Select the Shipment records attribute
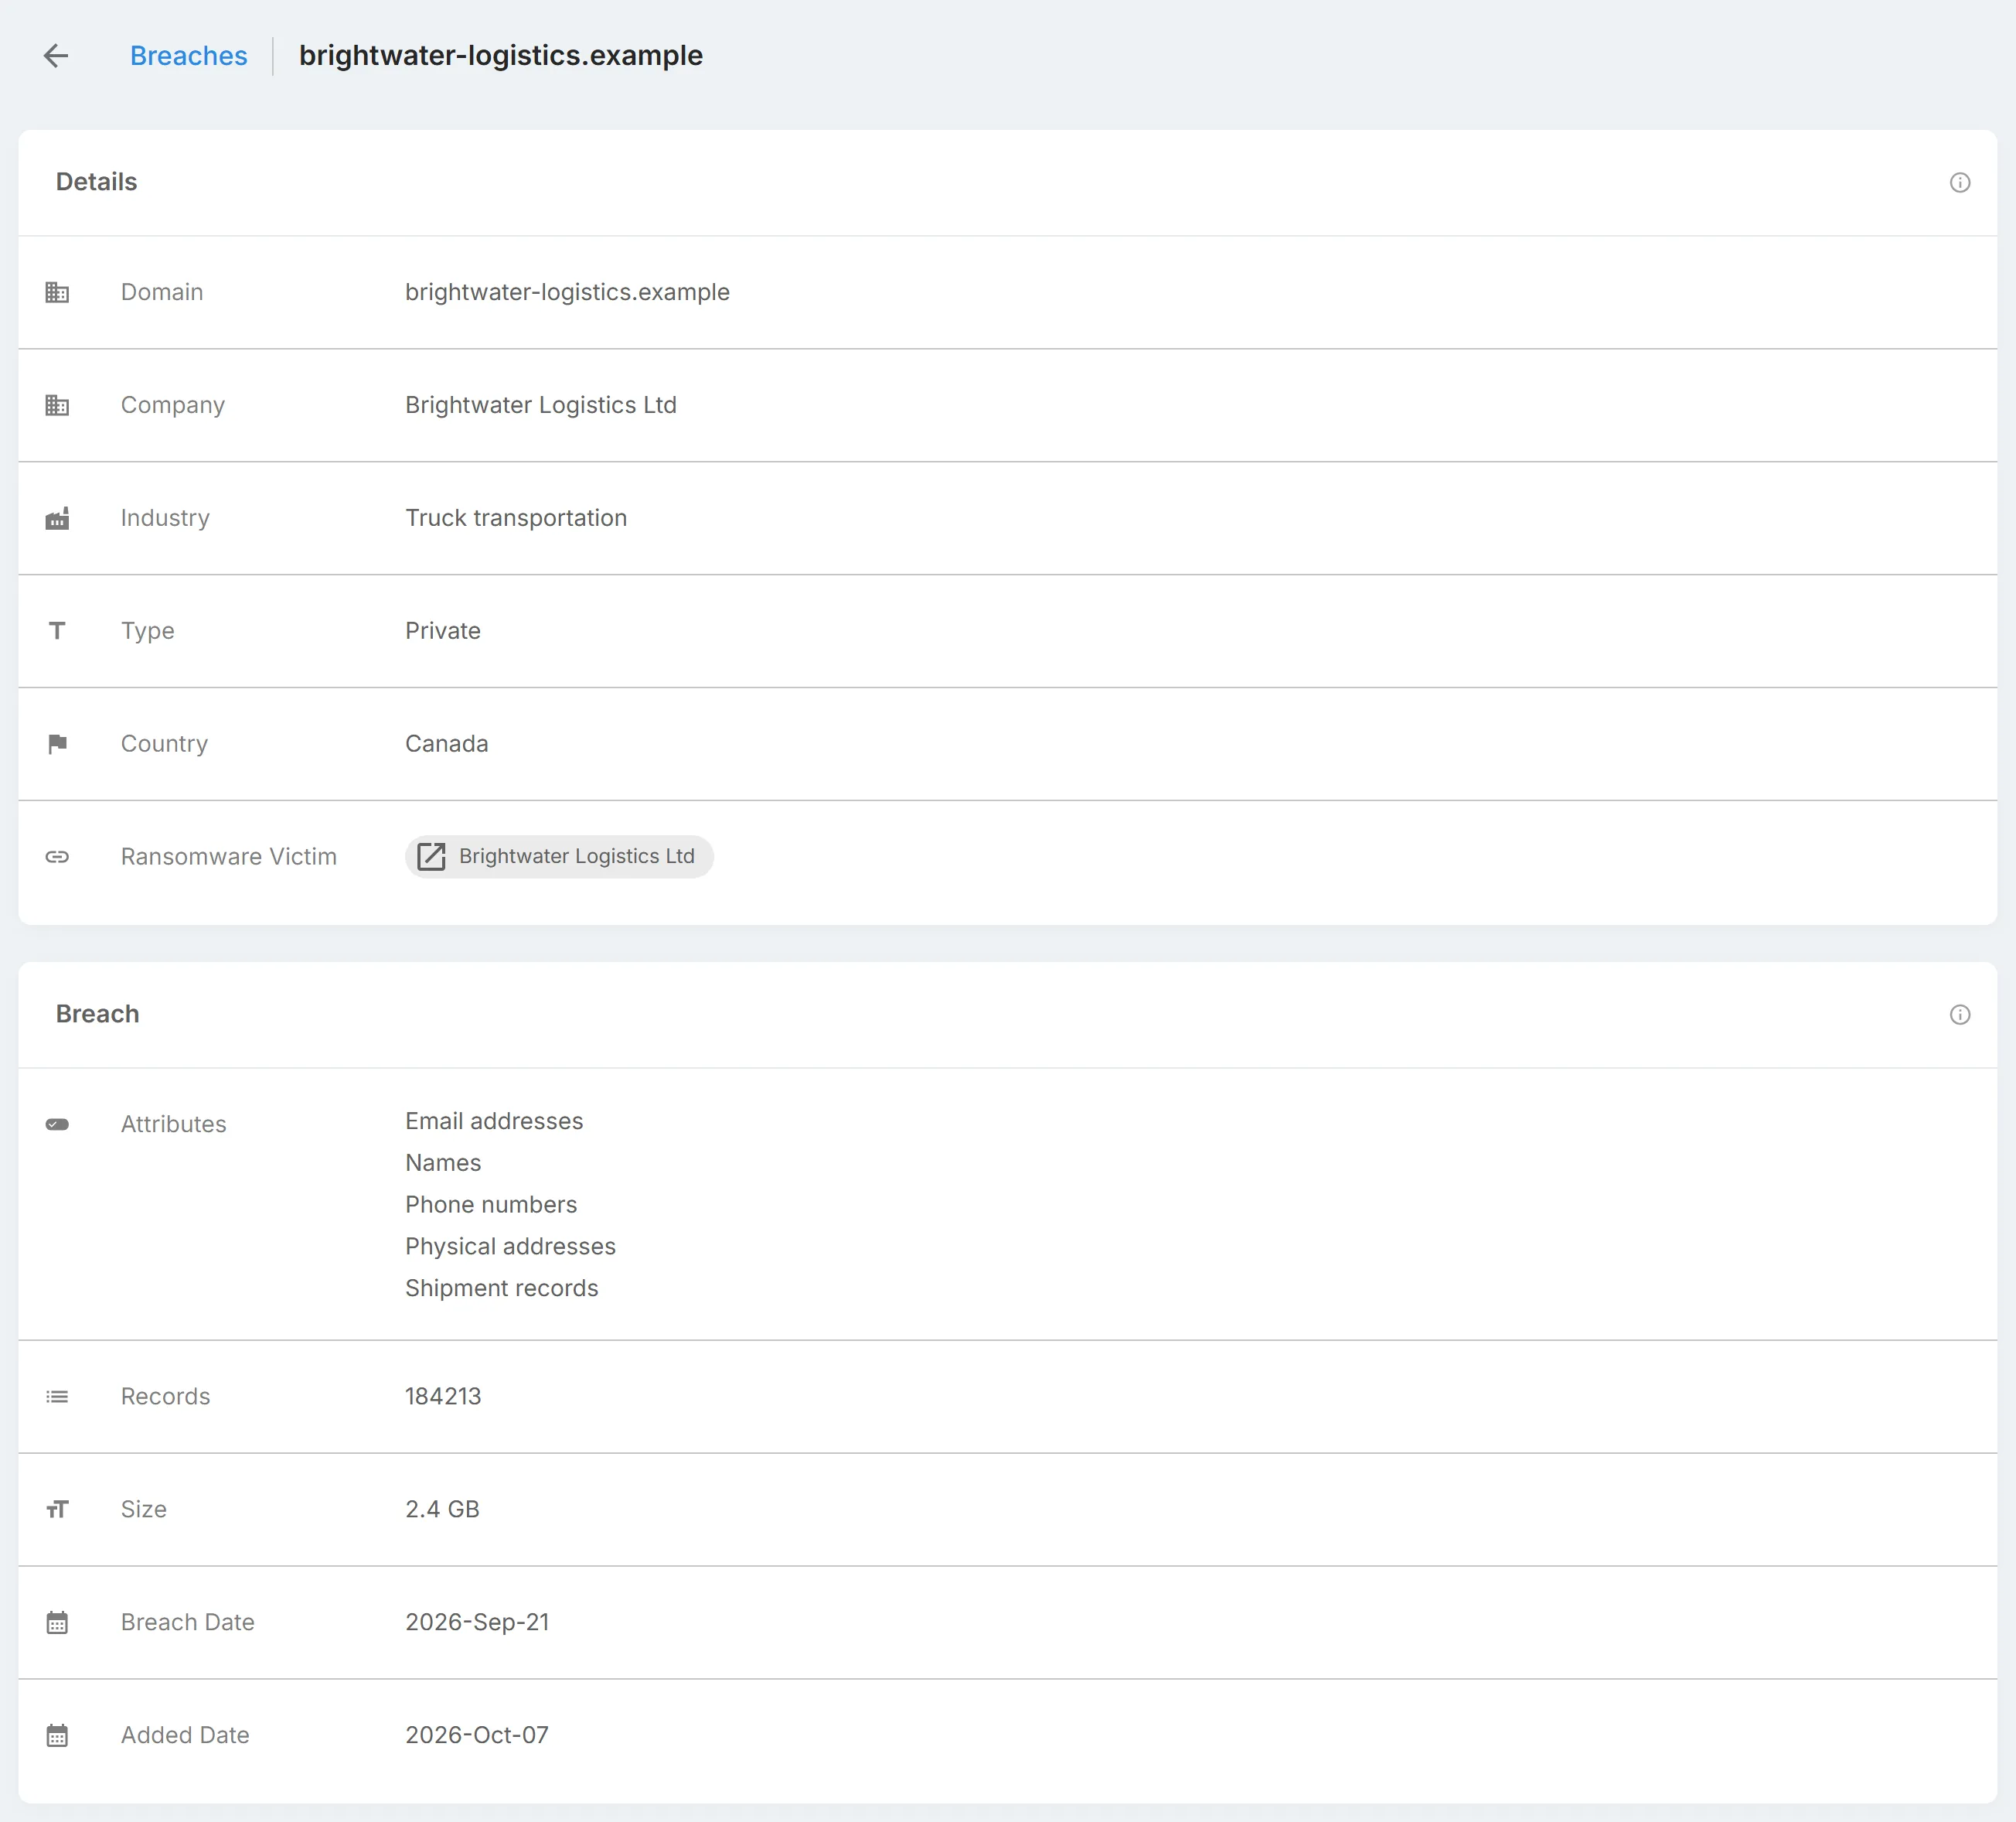Image resolution: width=2016 pixels, height=1822 pixels. (x=501, y=1288)
